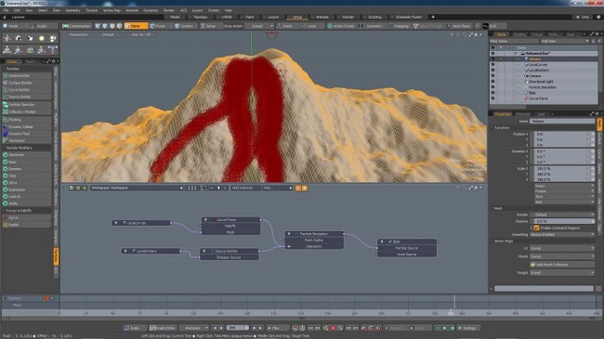Viewport: 604px width, 339px height.
Task: Open the Workspace dropdown in schematic
Action: tap(137, 188)
